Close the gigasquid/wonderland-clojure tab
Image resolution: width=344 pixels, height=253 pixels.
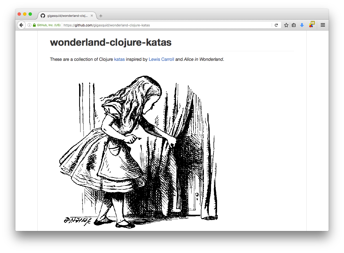[x=92, y=16]
